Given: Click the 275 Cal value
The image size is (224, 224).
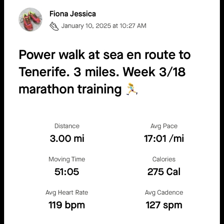Looking at the screenshot, I should click(164, 172).
